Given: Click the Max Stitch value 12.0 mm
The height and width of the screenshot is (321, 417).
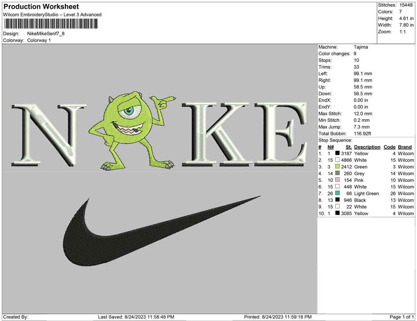Looking at the screenshot, I should [x=363, y=113].
